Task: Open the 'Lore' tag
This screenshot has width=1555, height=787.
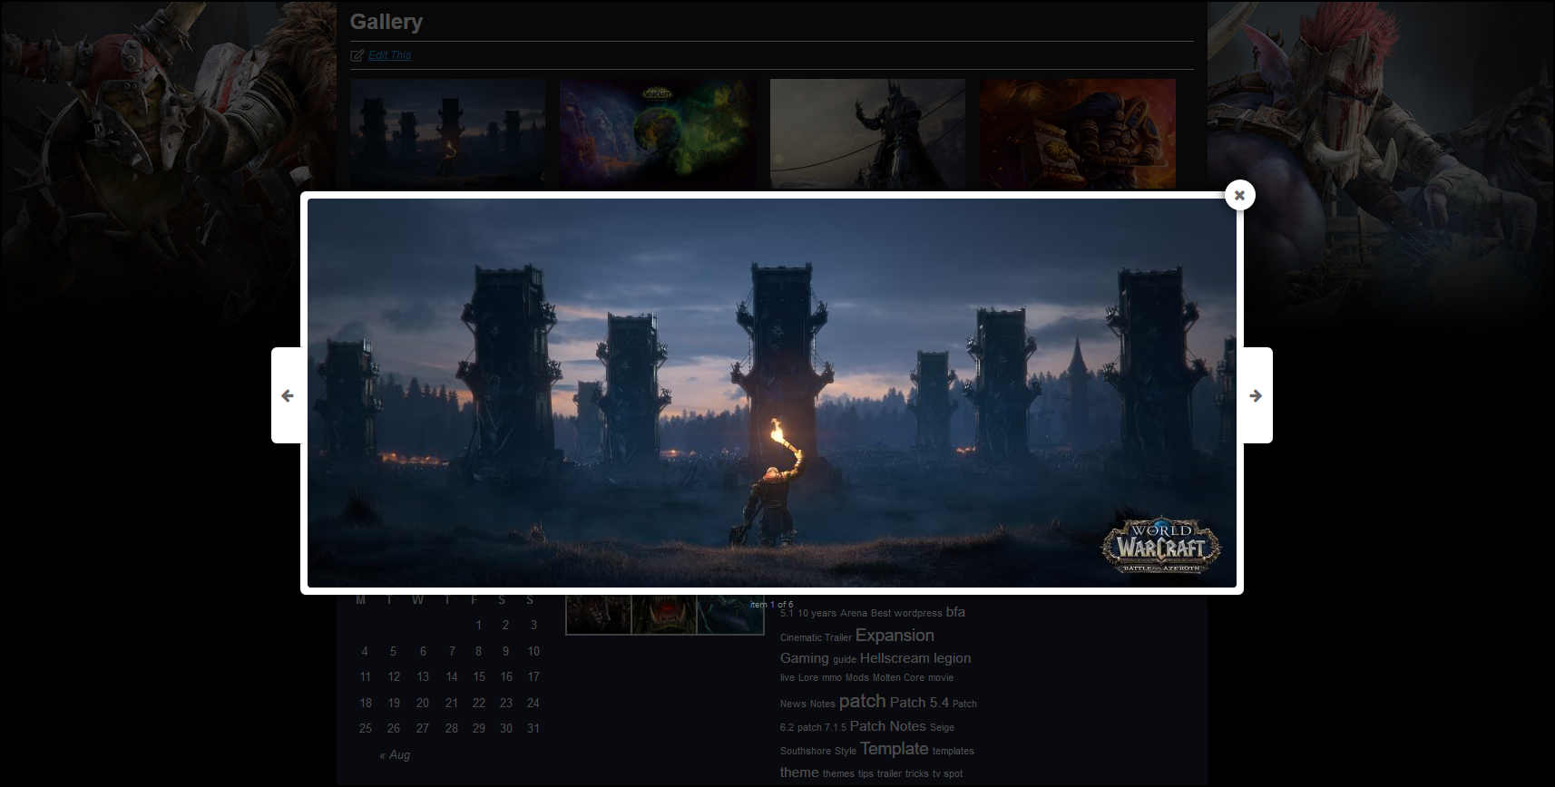Action: 808,677
